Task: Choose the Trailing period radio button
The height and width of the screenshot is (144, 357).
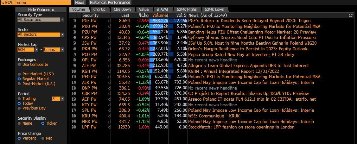Action: tap(20, 99)
